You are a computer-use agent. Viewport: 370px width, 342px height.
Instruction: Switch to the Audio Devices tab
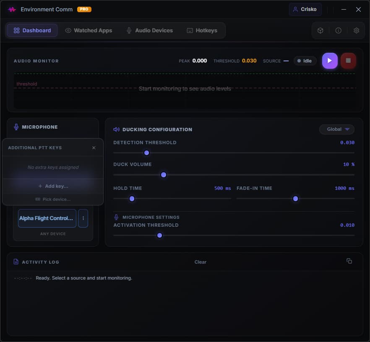150,31
